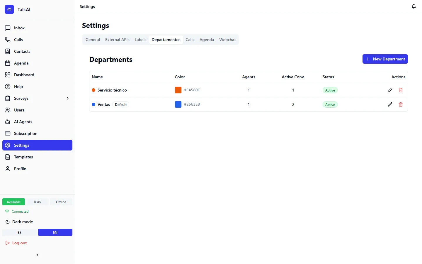Expand the Surveys submenu arrow
This screenshot has width=422, height=264.
point(68,98)
